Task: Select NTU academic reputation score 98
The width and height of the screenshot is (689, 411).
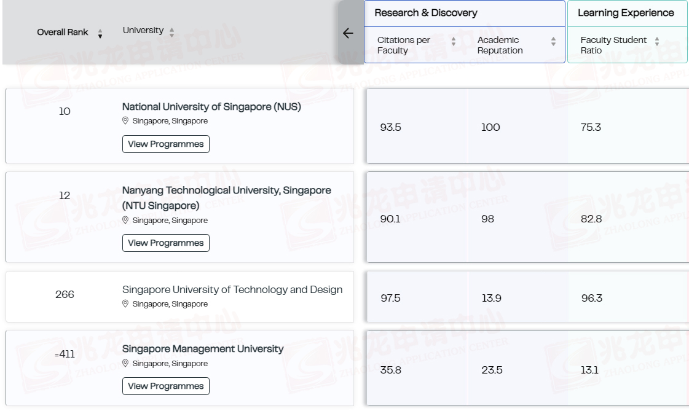Action: pos(488,219)
